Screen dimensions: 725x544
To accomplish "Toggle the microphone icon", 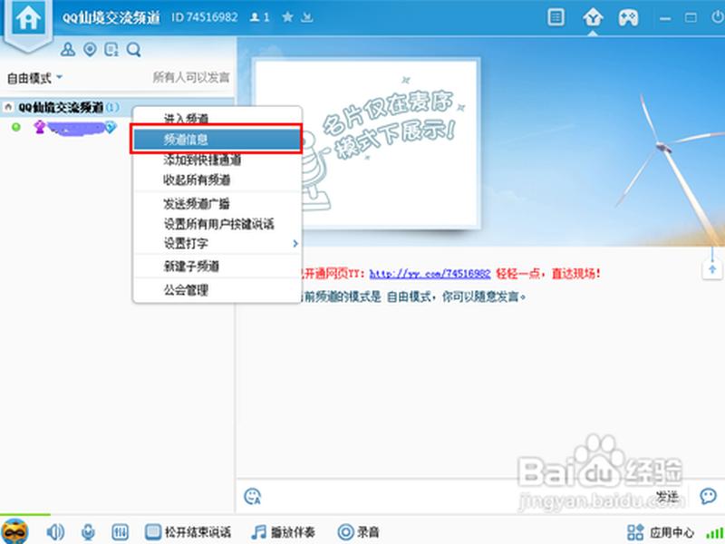I will (88, 532).
